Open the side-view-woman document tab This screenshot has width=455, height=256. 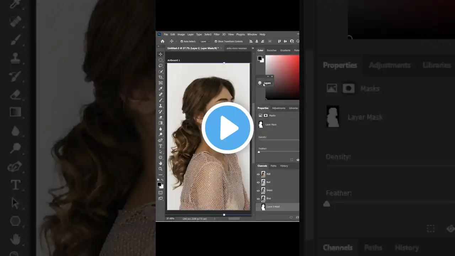tap(236, 48)
